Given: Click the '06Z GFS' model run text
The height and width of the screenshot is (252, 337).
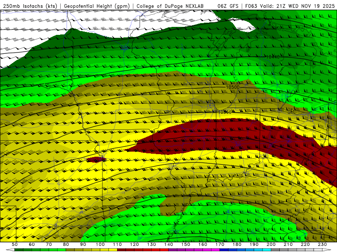Looking at the screenshot, I should point(228,6).
